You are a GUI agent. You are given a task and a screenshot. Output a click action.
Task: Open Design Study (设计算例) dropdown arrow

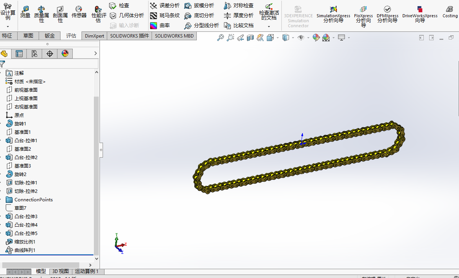8,27
